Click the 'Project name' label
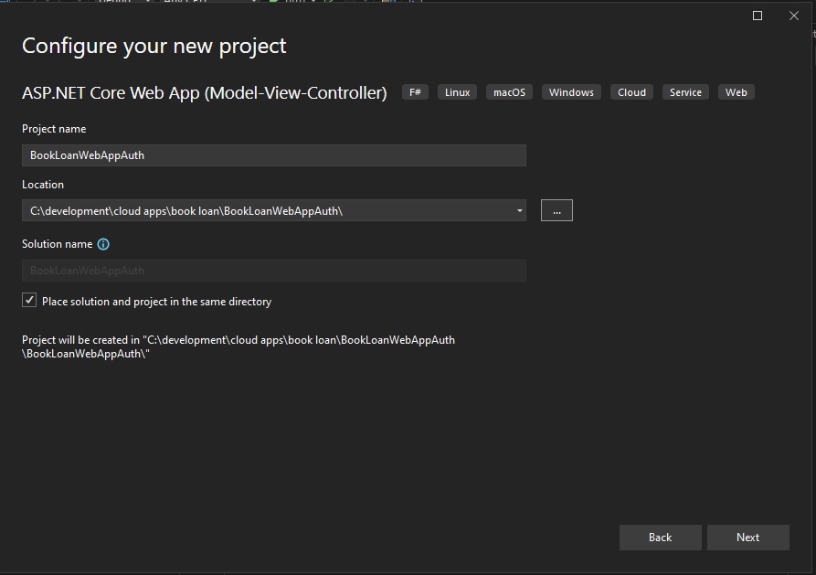Viewport: 816px width, 575px height. point(54,129)
